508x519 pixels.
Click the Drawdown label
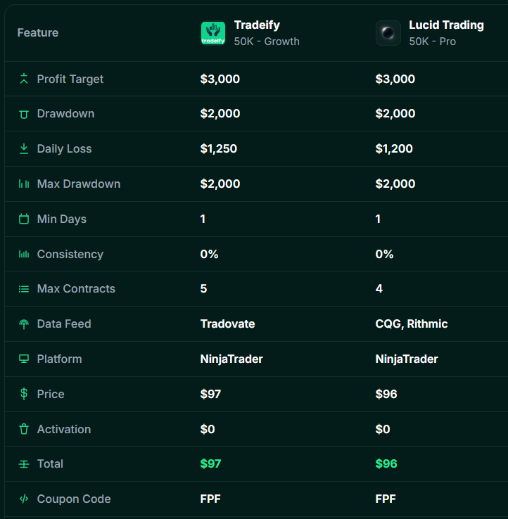(65, 113)
